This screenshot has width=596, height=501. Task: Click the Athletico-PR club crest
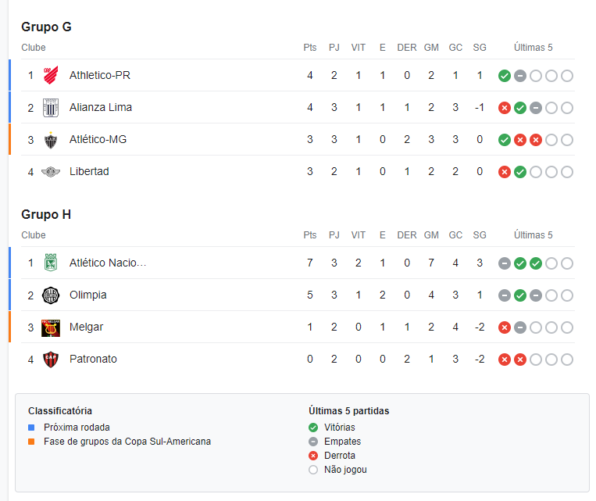click(51, 75)
